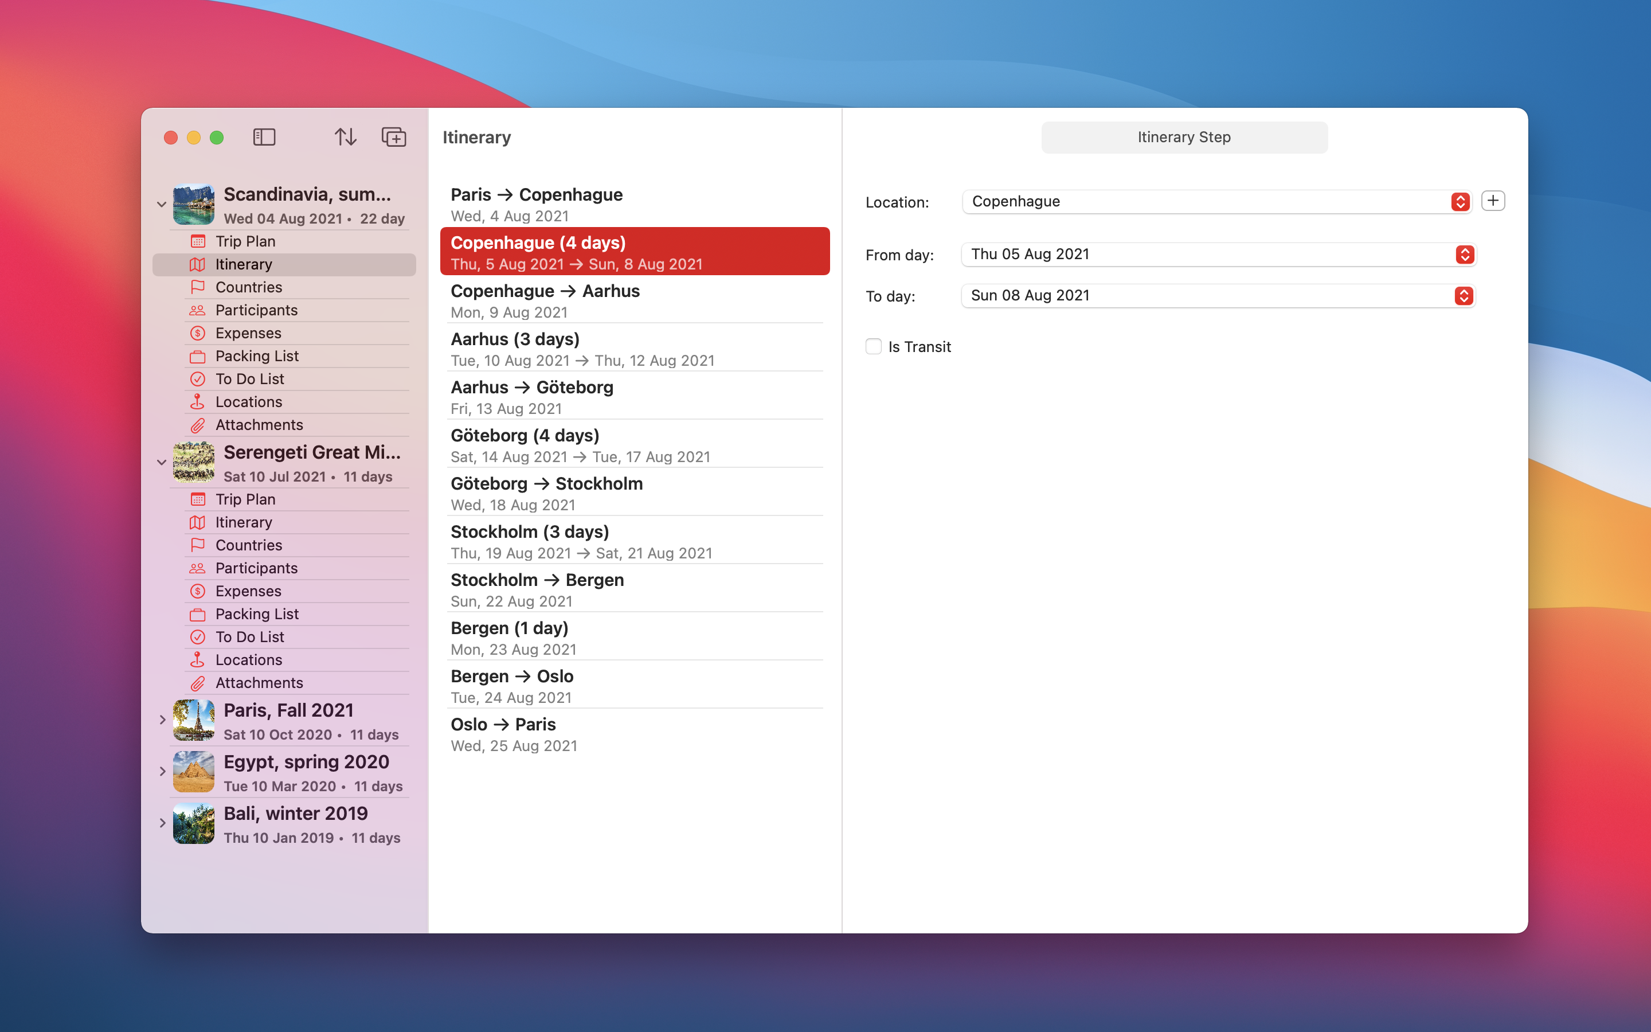
Task: Select the Paris → Copenhague itinerary step
Action: [x=635, y=204]
